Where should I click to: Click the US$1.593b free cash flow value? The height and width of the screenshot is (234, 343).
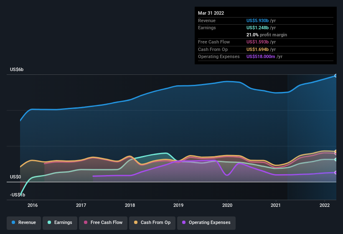[257, 42]
